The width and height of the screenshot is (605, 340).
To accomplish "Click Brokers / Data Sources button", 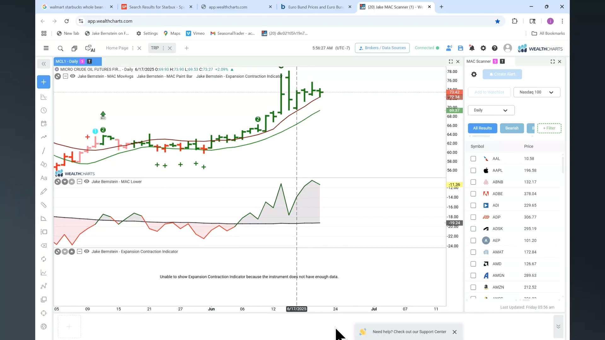I will 382,48.
